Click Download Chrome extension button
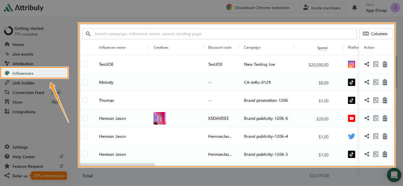 click(258, 8)
